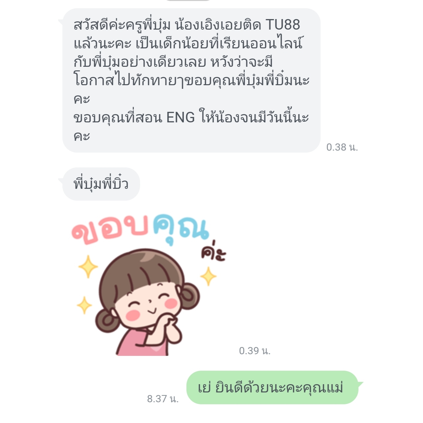This screenshot has width=423, height=423.
Task: Tap the 0.39 น. timestamp beside the sticker
Action: (x=255, y=351)
